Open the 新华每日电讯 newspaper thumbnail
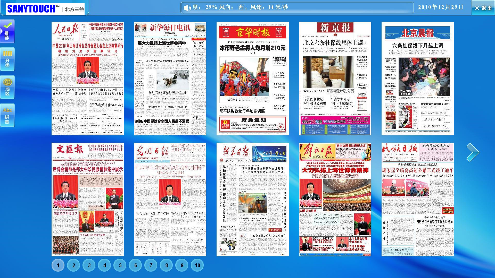 coord(170,79)
